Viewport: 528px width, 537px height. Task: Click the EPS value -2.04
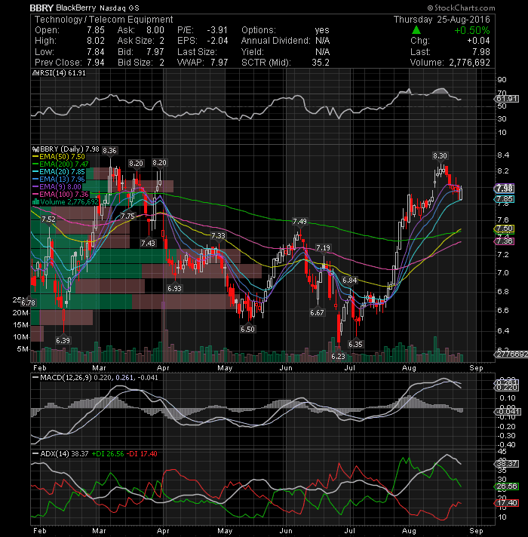217,41
